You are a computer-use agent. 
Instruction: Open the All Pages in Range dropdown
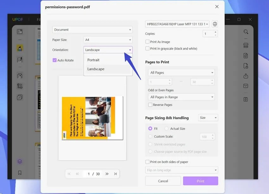coord(181,97)
